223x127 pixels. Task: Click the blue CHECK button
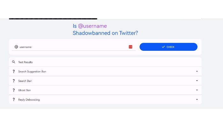(x=169, y=47)
